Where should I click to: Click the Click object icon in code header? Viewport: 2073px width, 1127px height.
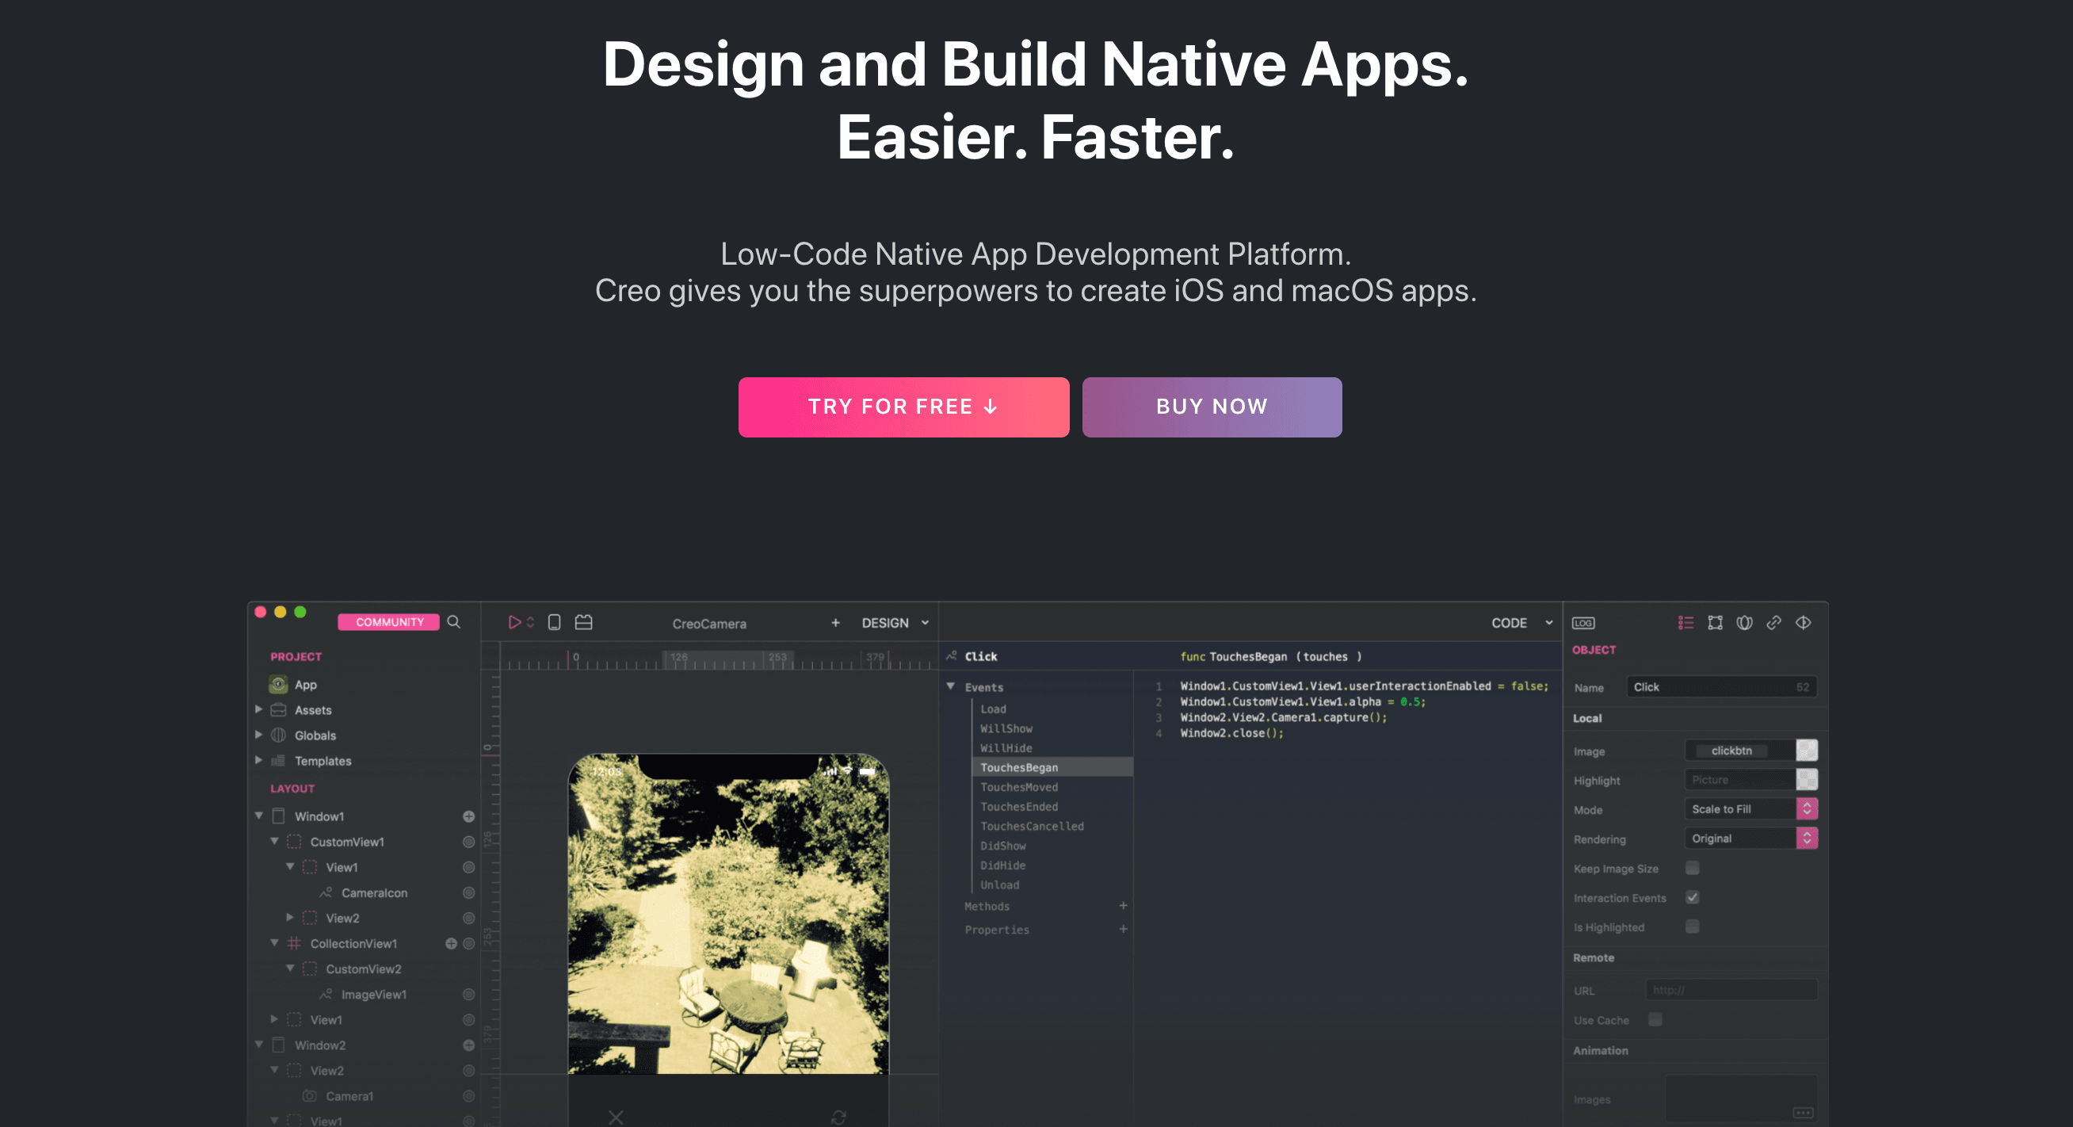951,656
